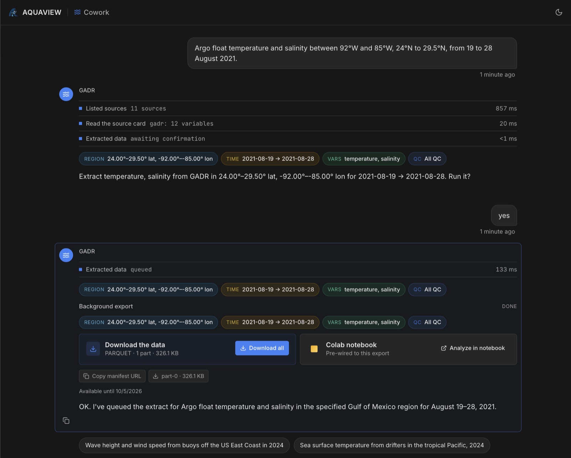This screenshot has width=571, height=458.
Task: Expand Extracted data queued step
Action: pos(298,269)
